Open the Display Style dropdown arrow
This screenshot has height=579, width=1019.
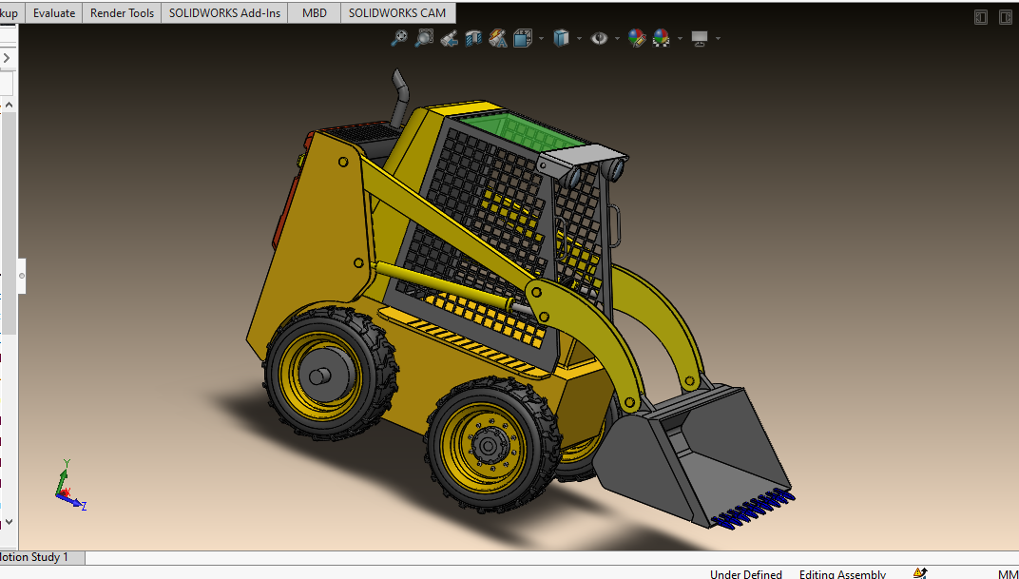[x=579, y=39]
